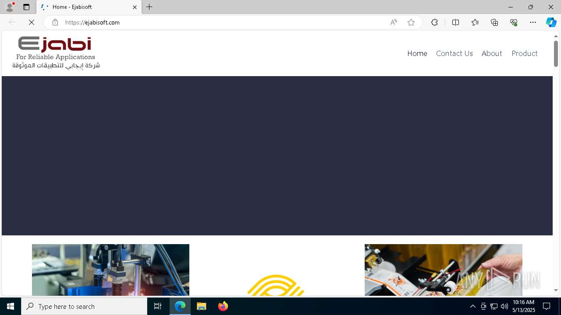Open the About page
Screen dimensions: 561x315
point(492,53)
